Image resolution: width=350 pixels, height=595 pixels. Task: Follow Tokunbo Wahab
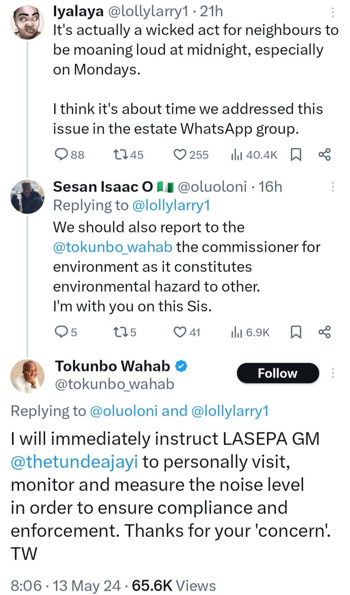pyautogui.click(x=278, y=373)
